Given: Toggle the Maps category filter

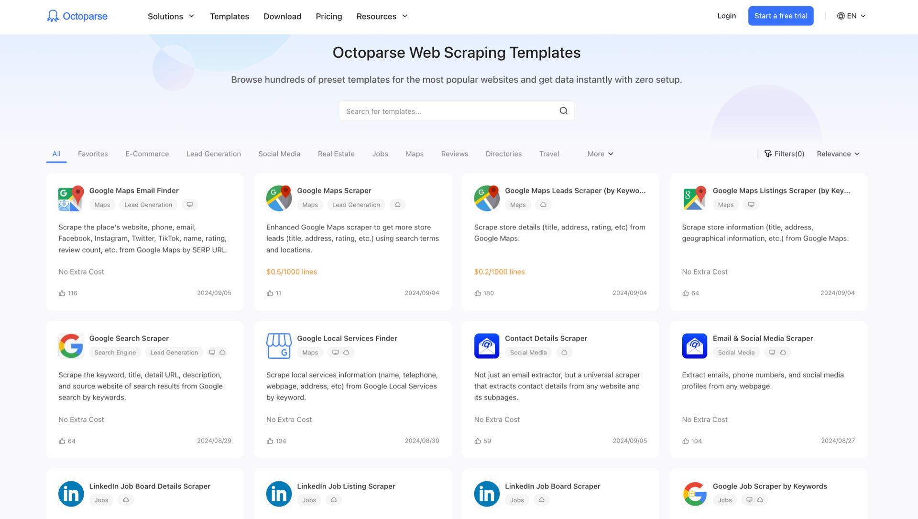Looking at the screenshot, I should (414, 154).
